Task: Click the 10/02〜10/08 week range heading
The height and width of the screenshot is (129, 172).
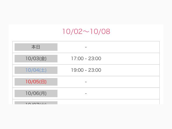Action: pos(86,31)
